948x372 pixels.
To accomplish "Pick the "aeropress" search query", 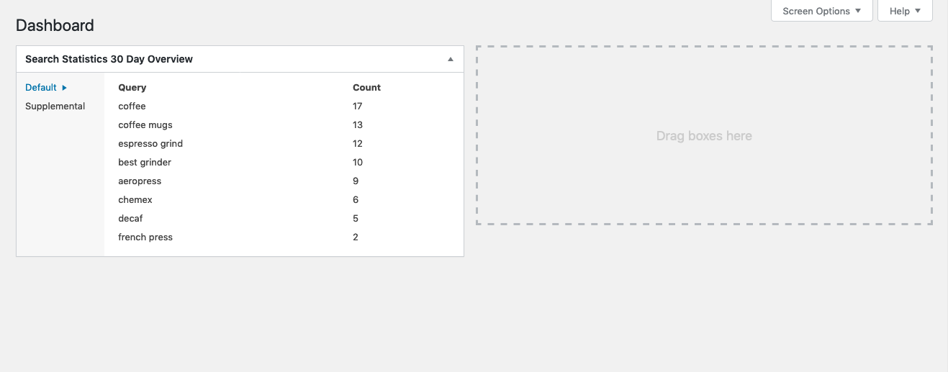I will pyautogui.click(x=140, y=181).
